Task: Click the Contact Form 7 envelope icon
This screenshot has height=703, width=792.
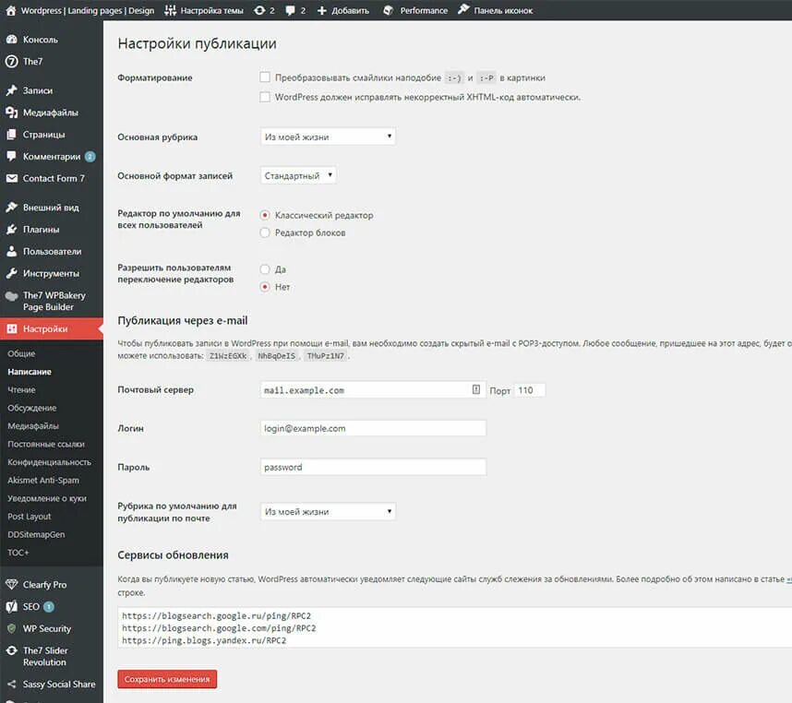Action: point(12,178)
